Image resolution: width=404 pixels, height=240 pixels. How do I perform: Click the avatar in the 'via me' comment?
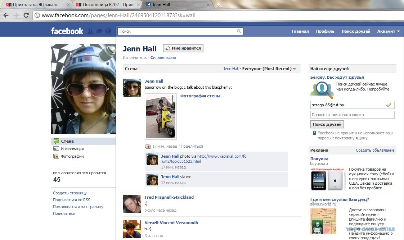(152, 180)
